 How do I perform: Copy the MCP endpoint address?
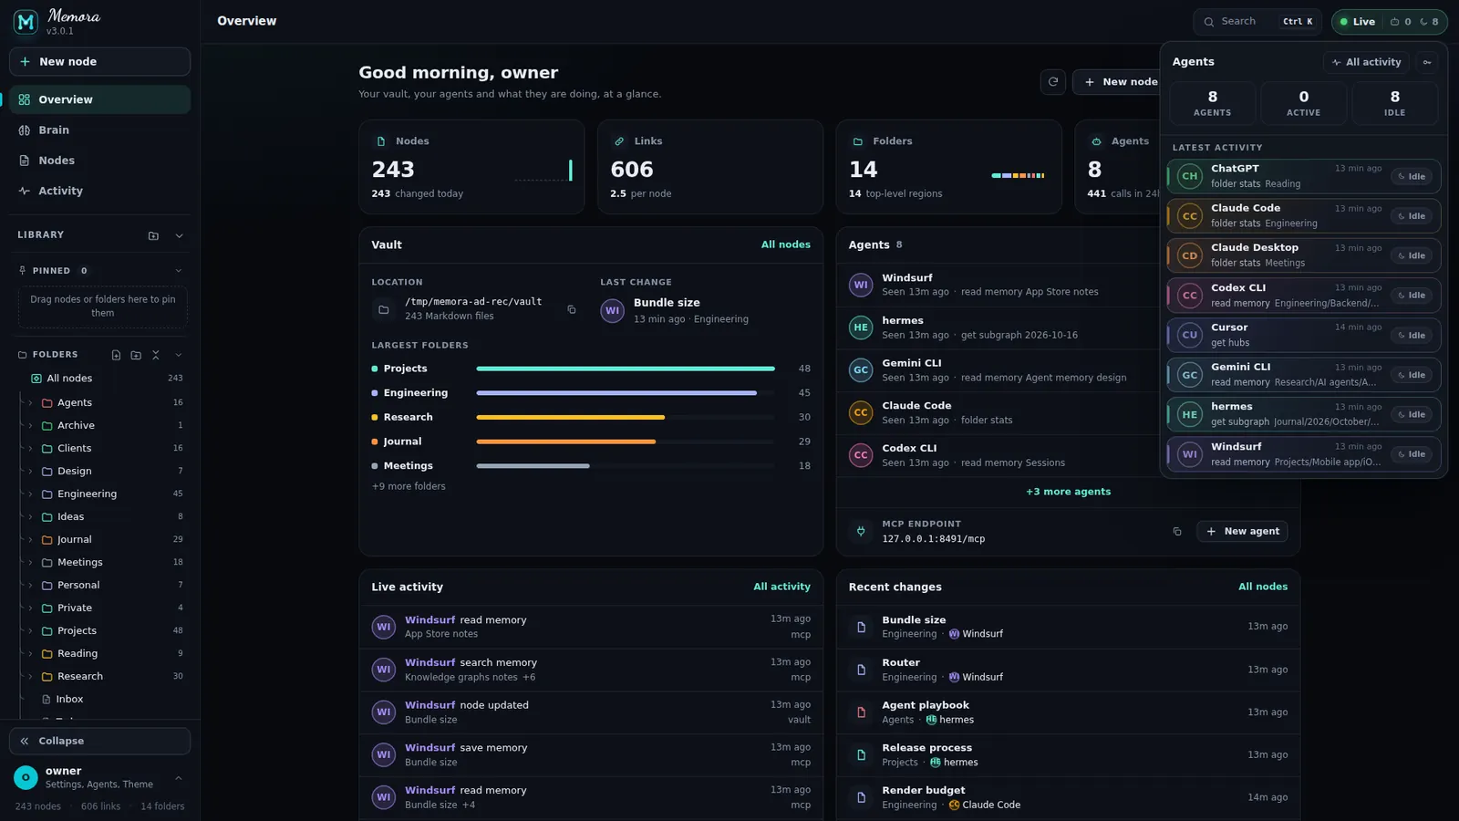click(x=1177, y=532)
